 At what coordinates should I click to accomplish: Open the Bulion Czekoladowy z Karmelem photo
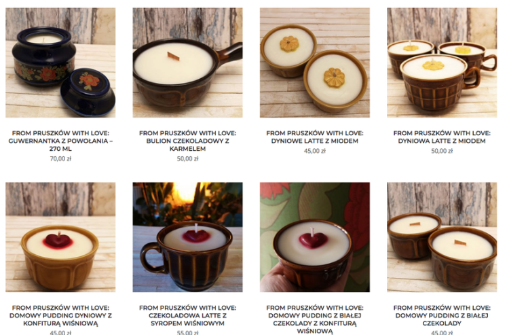click(x=187, y=63)
